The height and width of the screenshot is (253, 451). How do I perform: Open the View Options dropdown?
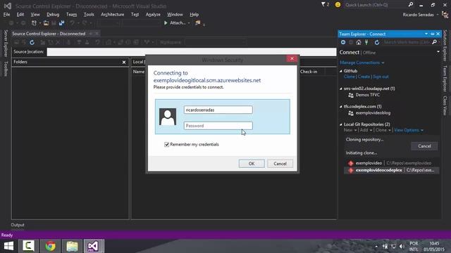pyautogui.click(x=409, y=130)
